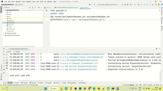
Task: Toggle soft-wrap in Run console
Action: click(x=7, y=60)
